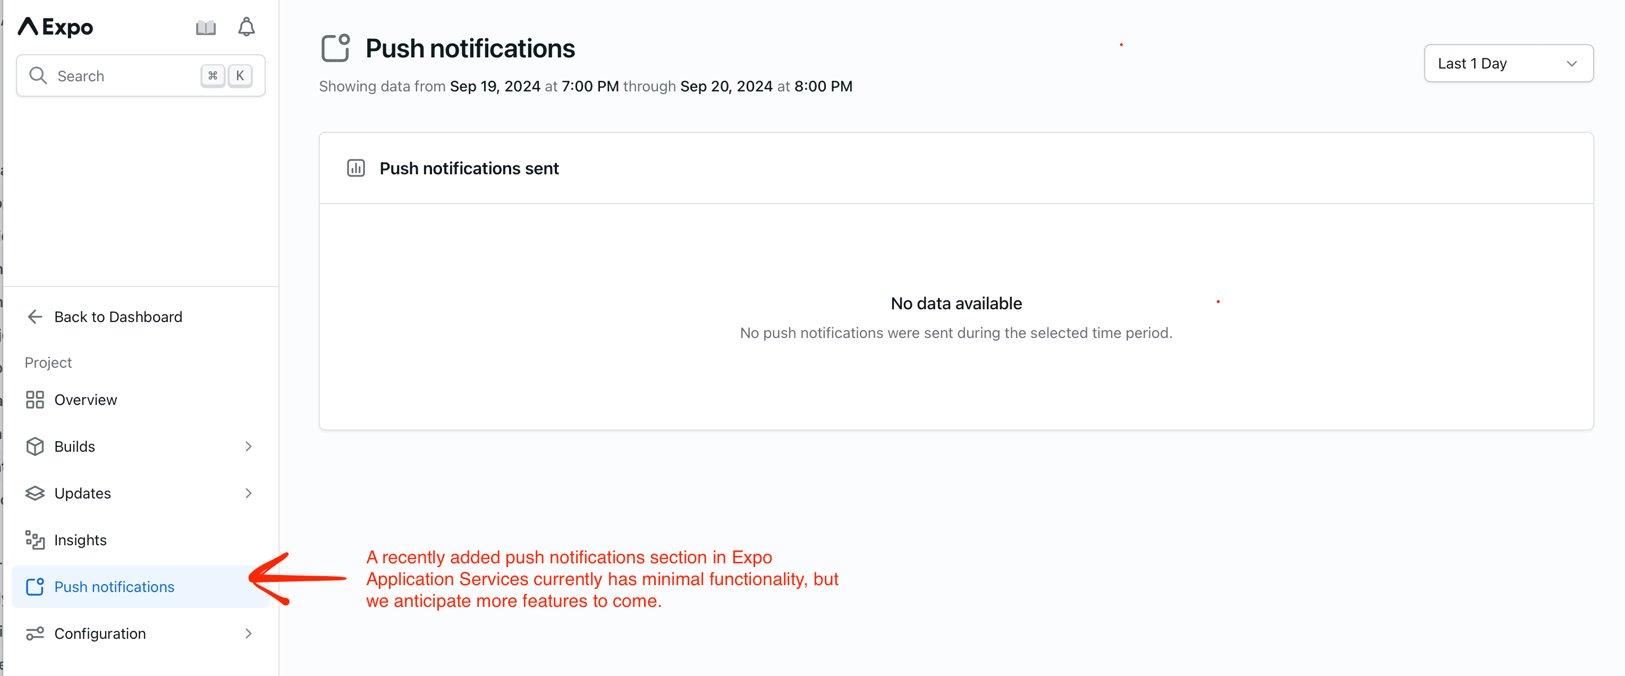This screenshot has width=1625, height=676.
Task: Click the Overview grid icon
Action: pyautogui.click(x=35, y=400)
